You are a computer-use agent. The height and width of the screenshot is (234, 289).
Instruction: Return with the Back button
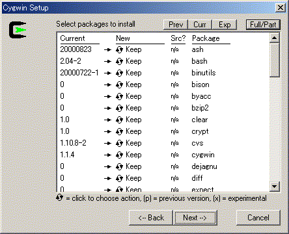click(151, 218)
